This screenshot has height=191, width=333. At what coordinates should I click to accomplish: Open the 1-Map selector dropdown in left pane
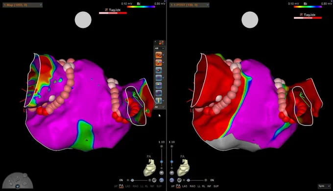(x=23, y=5)
